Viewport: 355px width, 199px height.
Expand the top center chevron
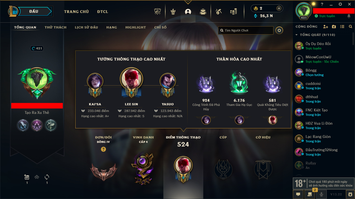188,2
